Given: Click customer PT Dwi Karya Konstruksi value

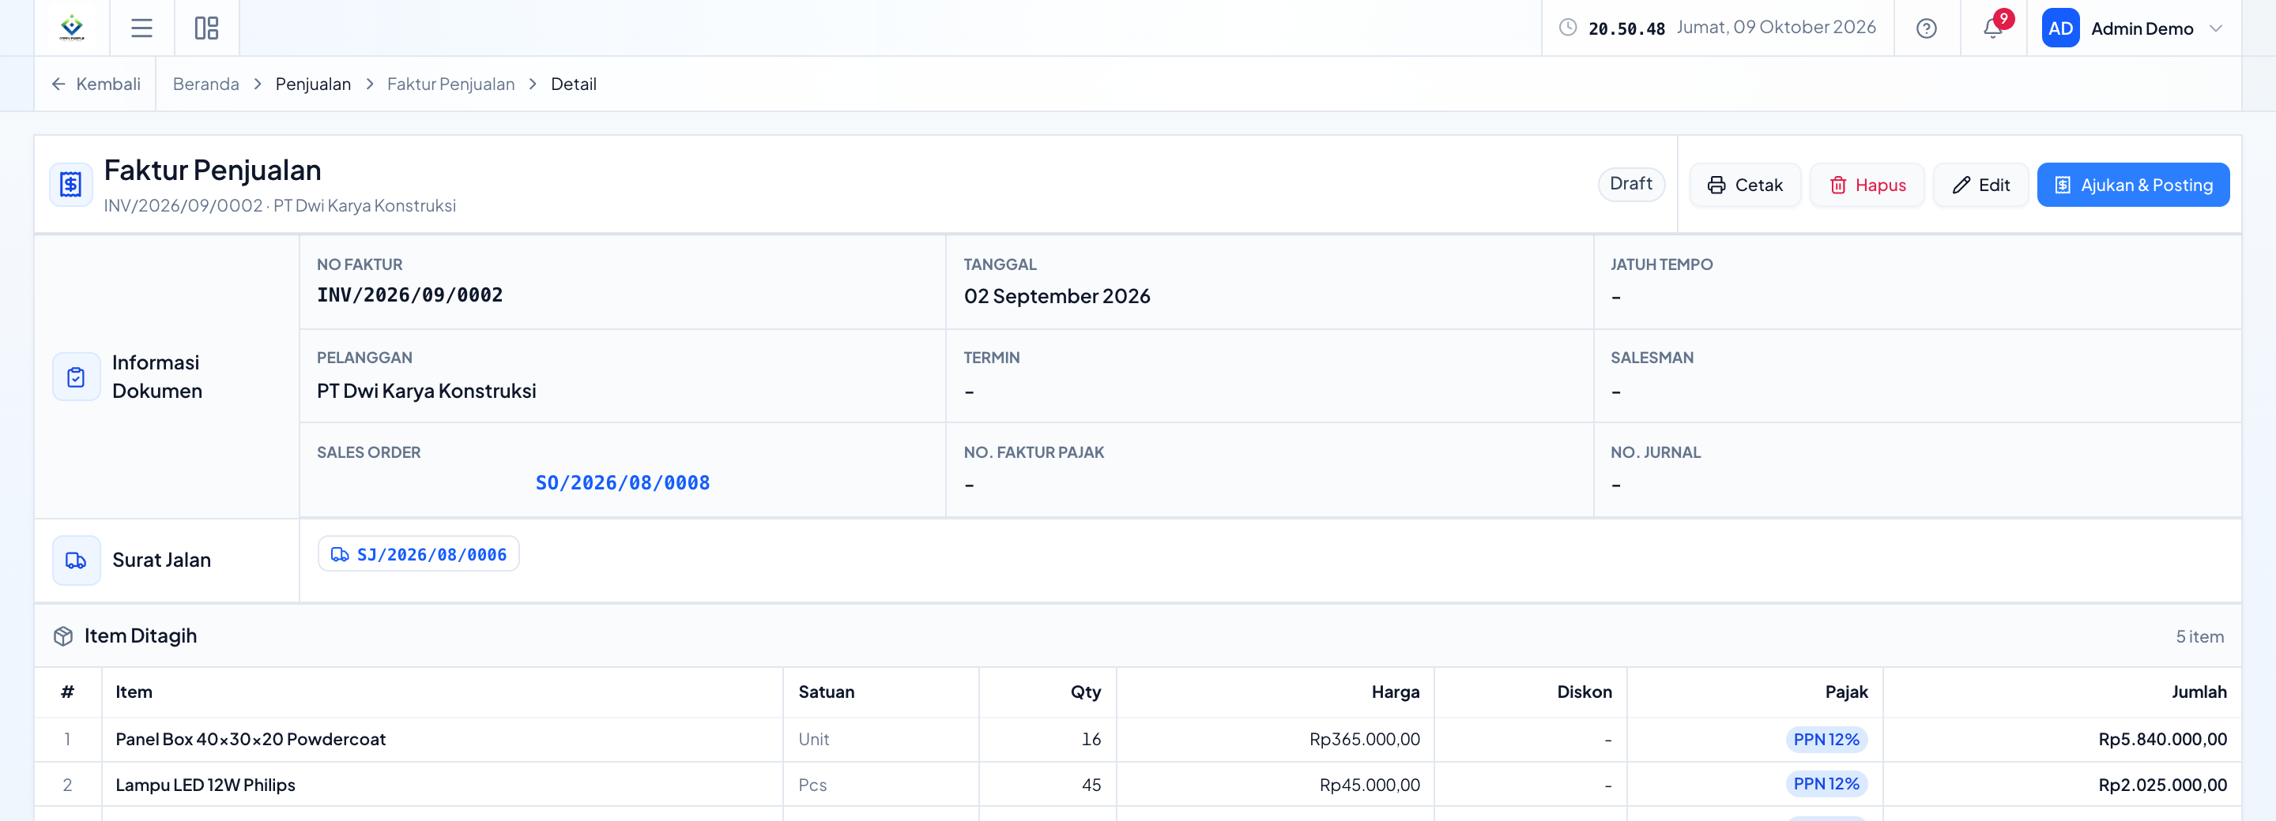Looking at the screenshot, I should click(426, 390).
